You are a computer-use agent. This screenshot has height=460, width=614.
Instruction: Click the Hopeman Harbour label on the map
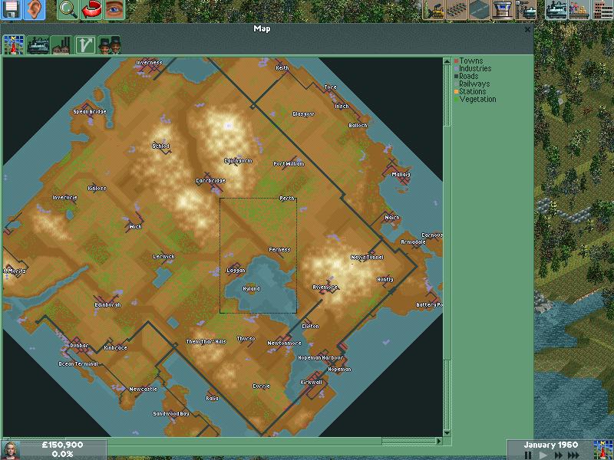point(320,358)
